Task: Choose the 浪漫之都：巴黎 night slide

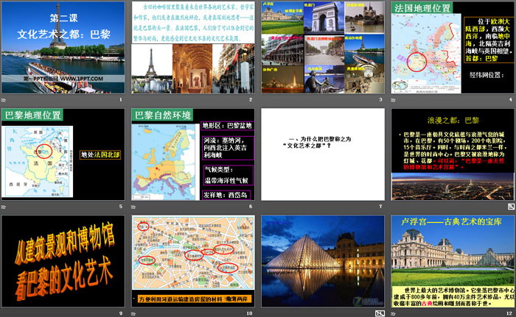Action: [x=451, y=153]
